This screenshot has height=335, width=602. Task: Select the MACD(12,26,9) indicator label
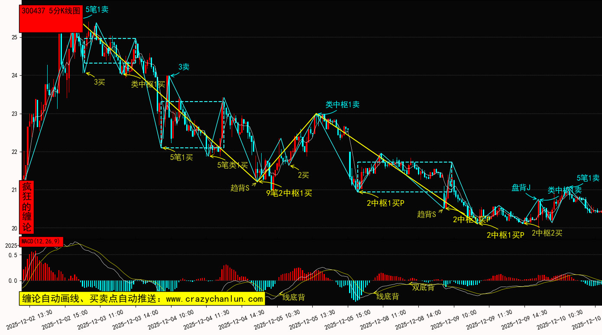42,241
